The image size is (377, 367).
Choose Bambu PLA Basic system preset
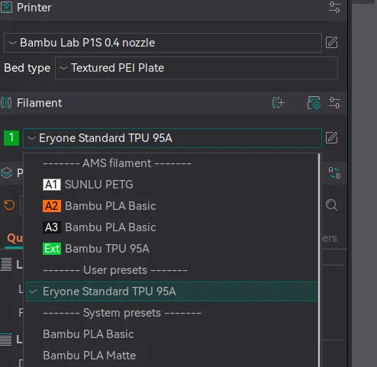point(172,334)
